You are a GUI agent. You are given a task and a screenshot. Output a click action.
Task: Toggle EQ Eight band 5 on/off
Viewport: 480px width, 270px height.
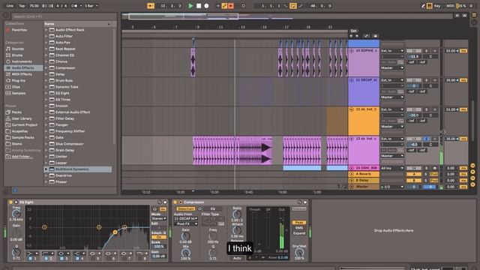pyautogui.click(x=93, y=259)
